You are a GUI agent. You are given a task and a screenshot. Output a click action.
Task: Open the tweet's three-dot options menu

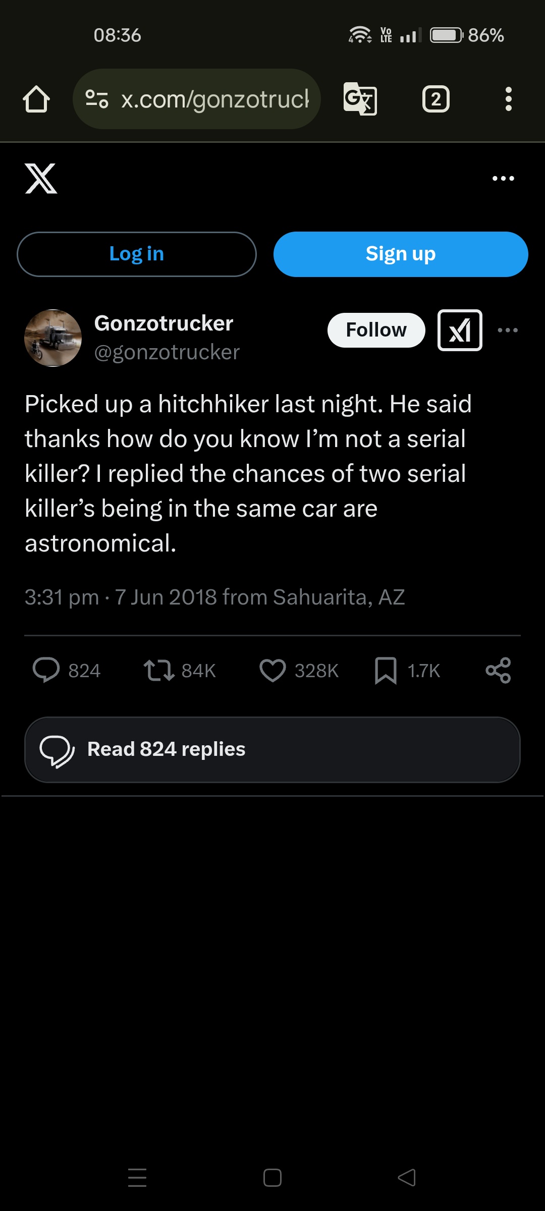coord(508,330)
